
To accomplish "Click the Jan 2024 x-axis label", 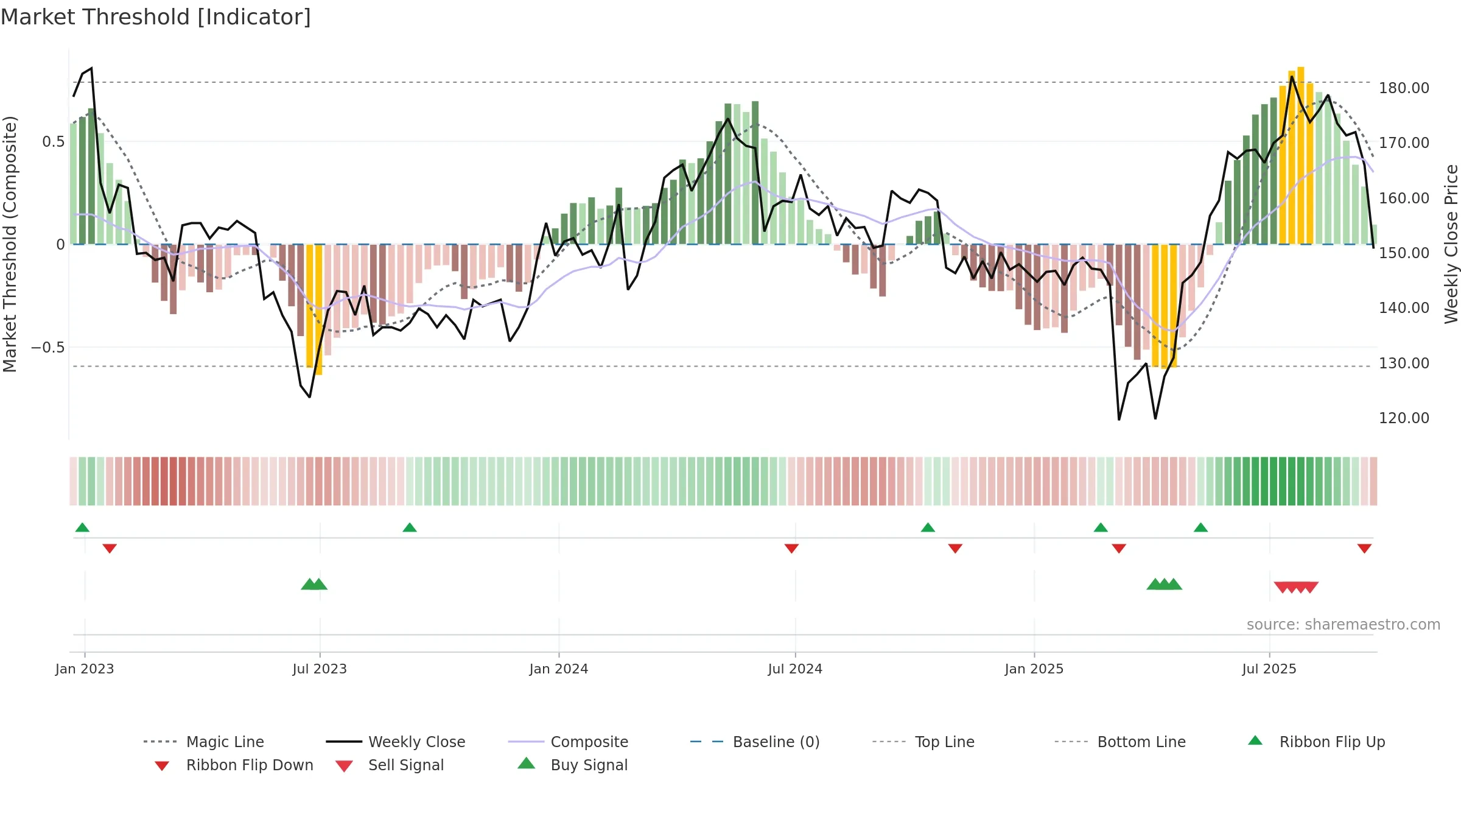I will pyautogui.click(x=559, y=669).
